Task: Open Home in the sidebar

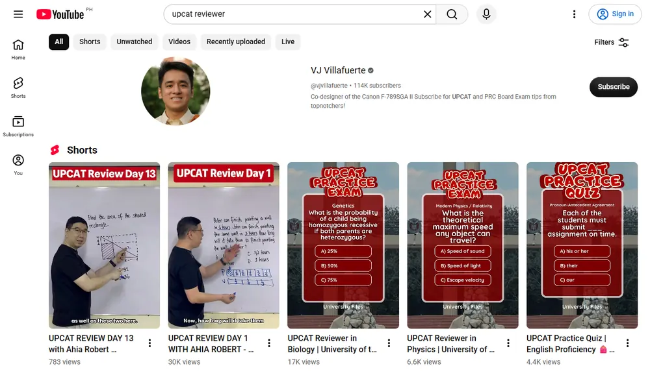Action: tap(18, 50)
